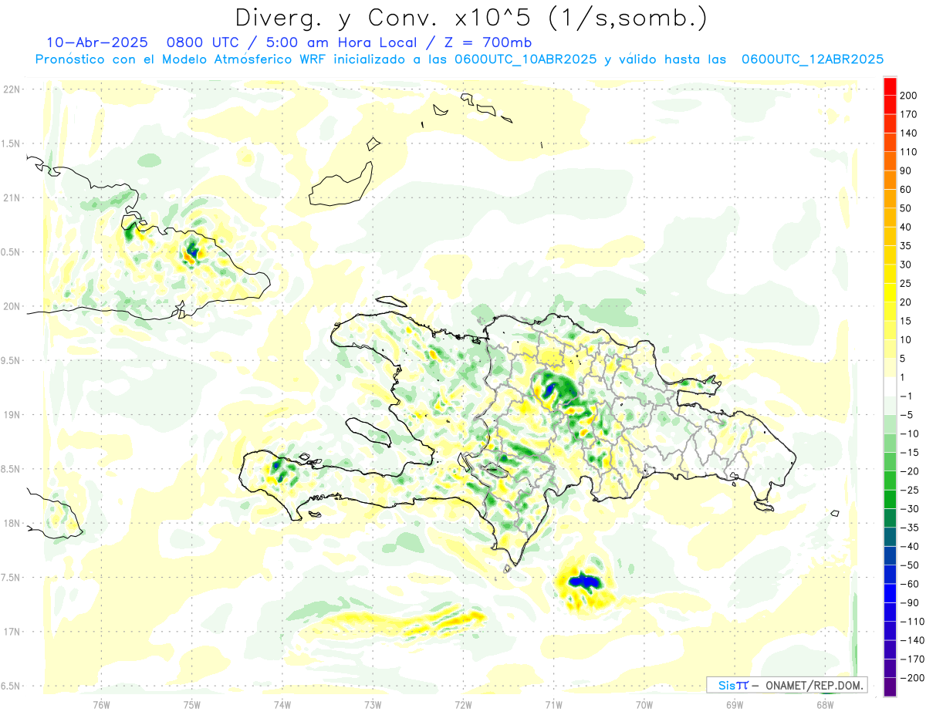
Task: Click the '-60' color bar value
Action: pos(909,585)
